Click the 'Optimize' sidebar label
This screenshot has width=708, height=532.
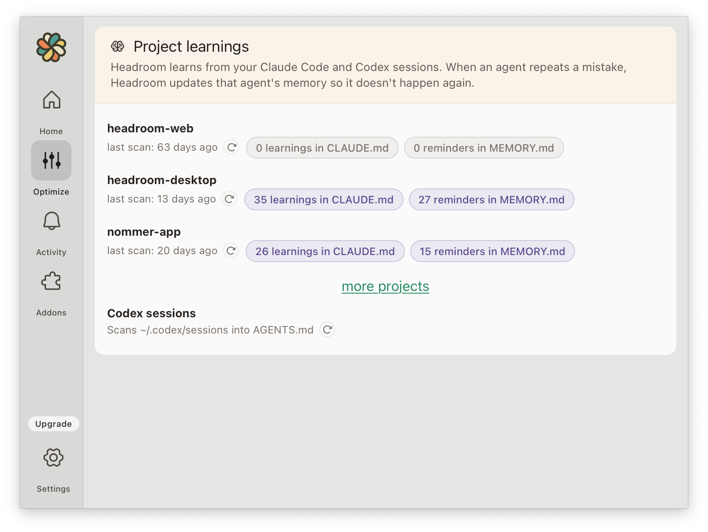point(51,192)
